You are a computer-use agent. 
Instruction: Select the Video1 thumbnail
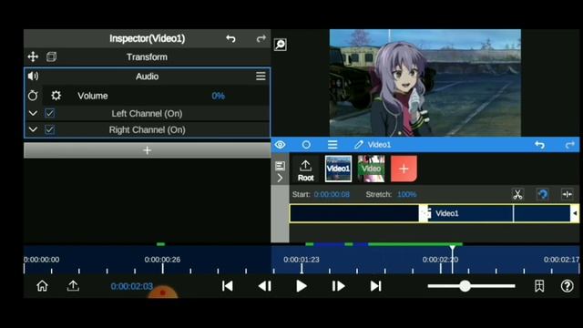tap(338, 169)
